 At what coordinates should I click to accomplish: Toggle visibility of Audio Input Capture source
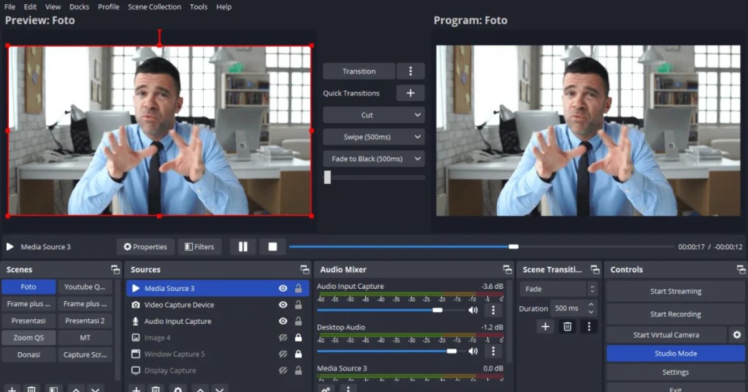[x=283, y=321]
